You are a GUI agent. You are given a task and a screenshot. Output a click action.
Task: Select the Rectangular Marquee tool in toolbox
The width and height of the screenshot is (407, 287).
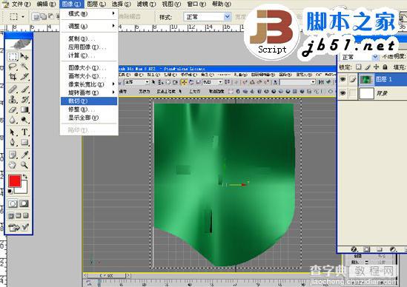(13, 56)
